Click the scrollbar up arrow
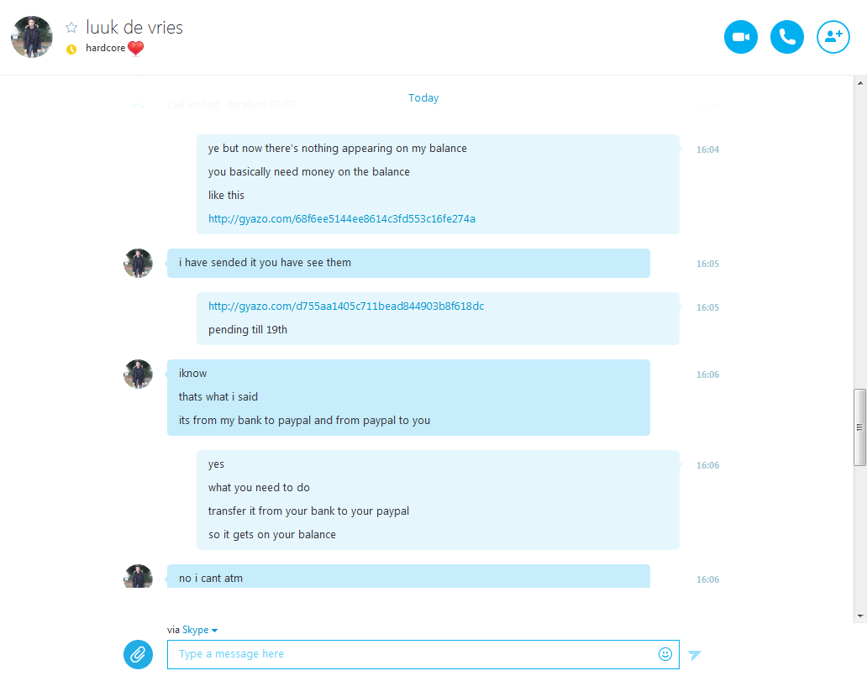Image resolution: width=867 pixels, height=681 pixels. pyautogui.click(x=860, y=83)
